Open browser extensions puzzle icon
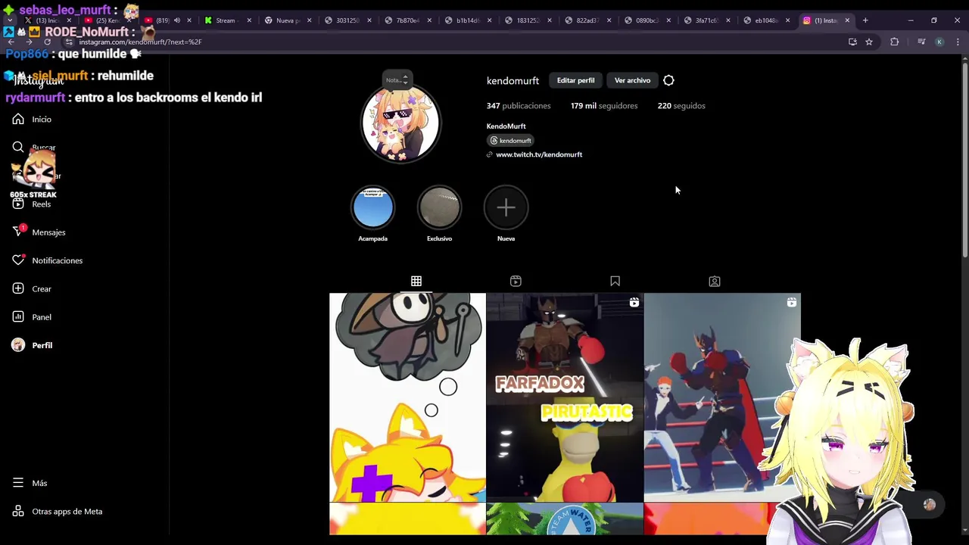Viewport: 969px width, 545px height. 894,42
